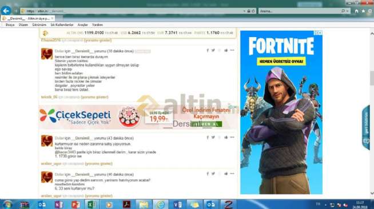Open Favorites star icon
This screenshot has width=374, height=209.
[x=363, y=11]
